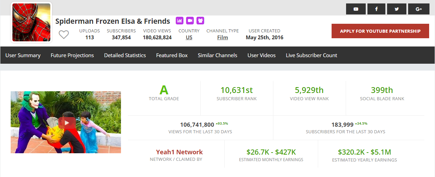The width and height of the screenshot is (435, 177).
Task: Play the featured channel video
Action: tap(67, 123)
